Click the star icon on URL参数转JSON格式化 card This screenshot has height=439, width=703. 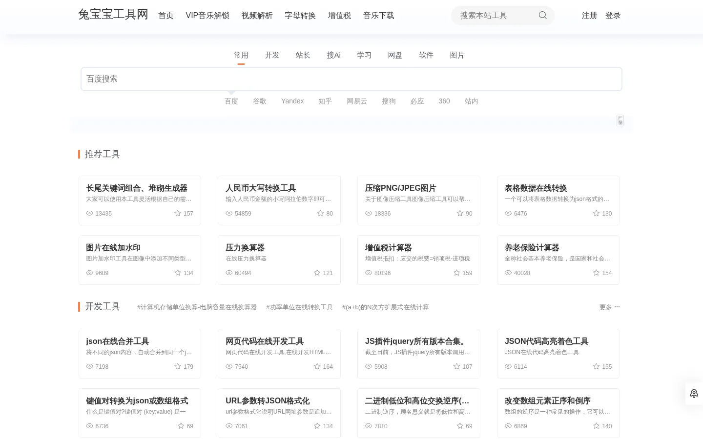[317, 426]
